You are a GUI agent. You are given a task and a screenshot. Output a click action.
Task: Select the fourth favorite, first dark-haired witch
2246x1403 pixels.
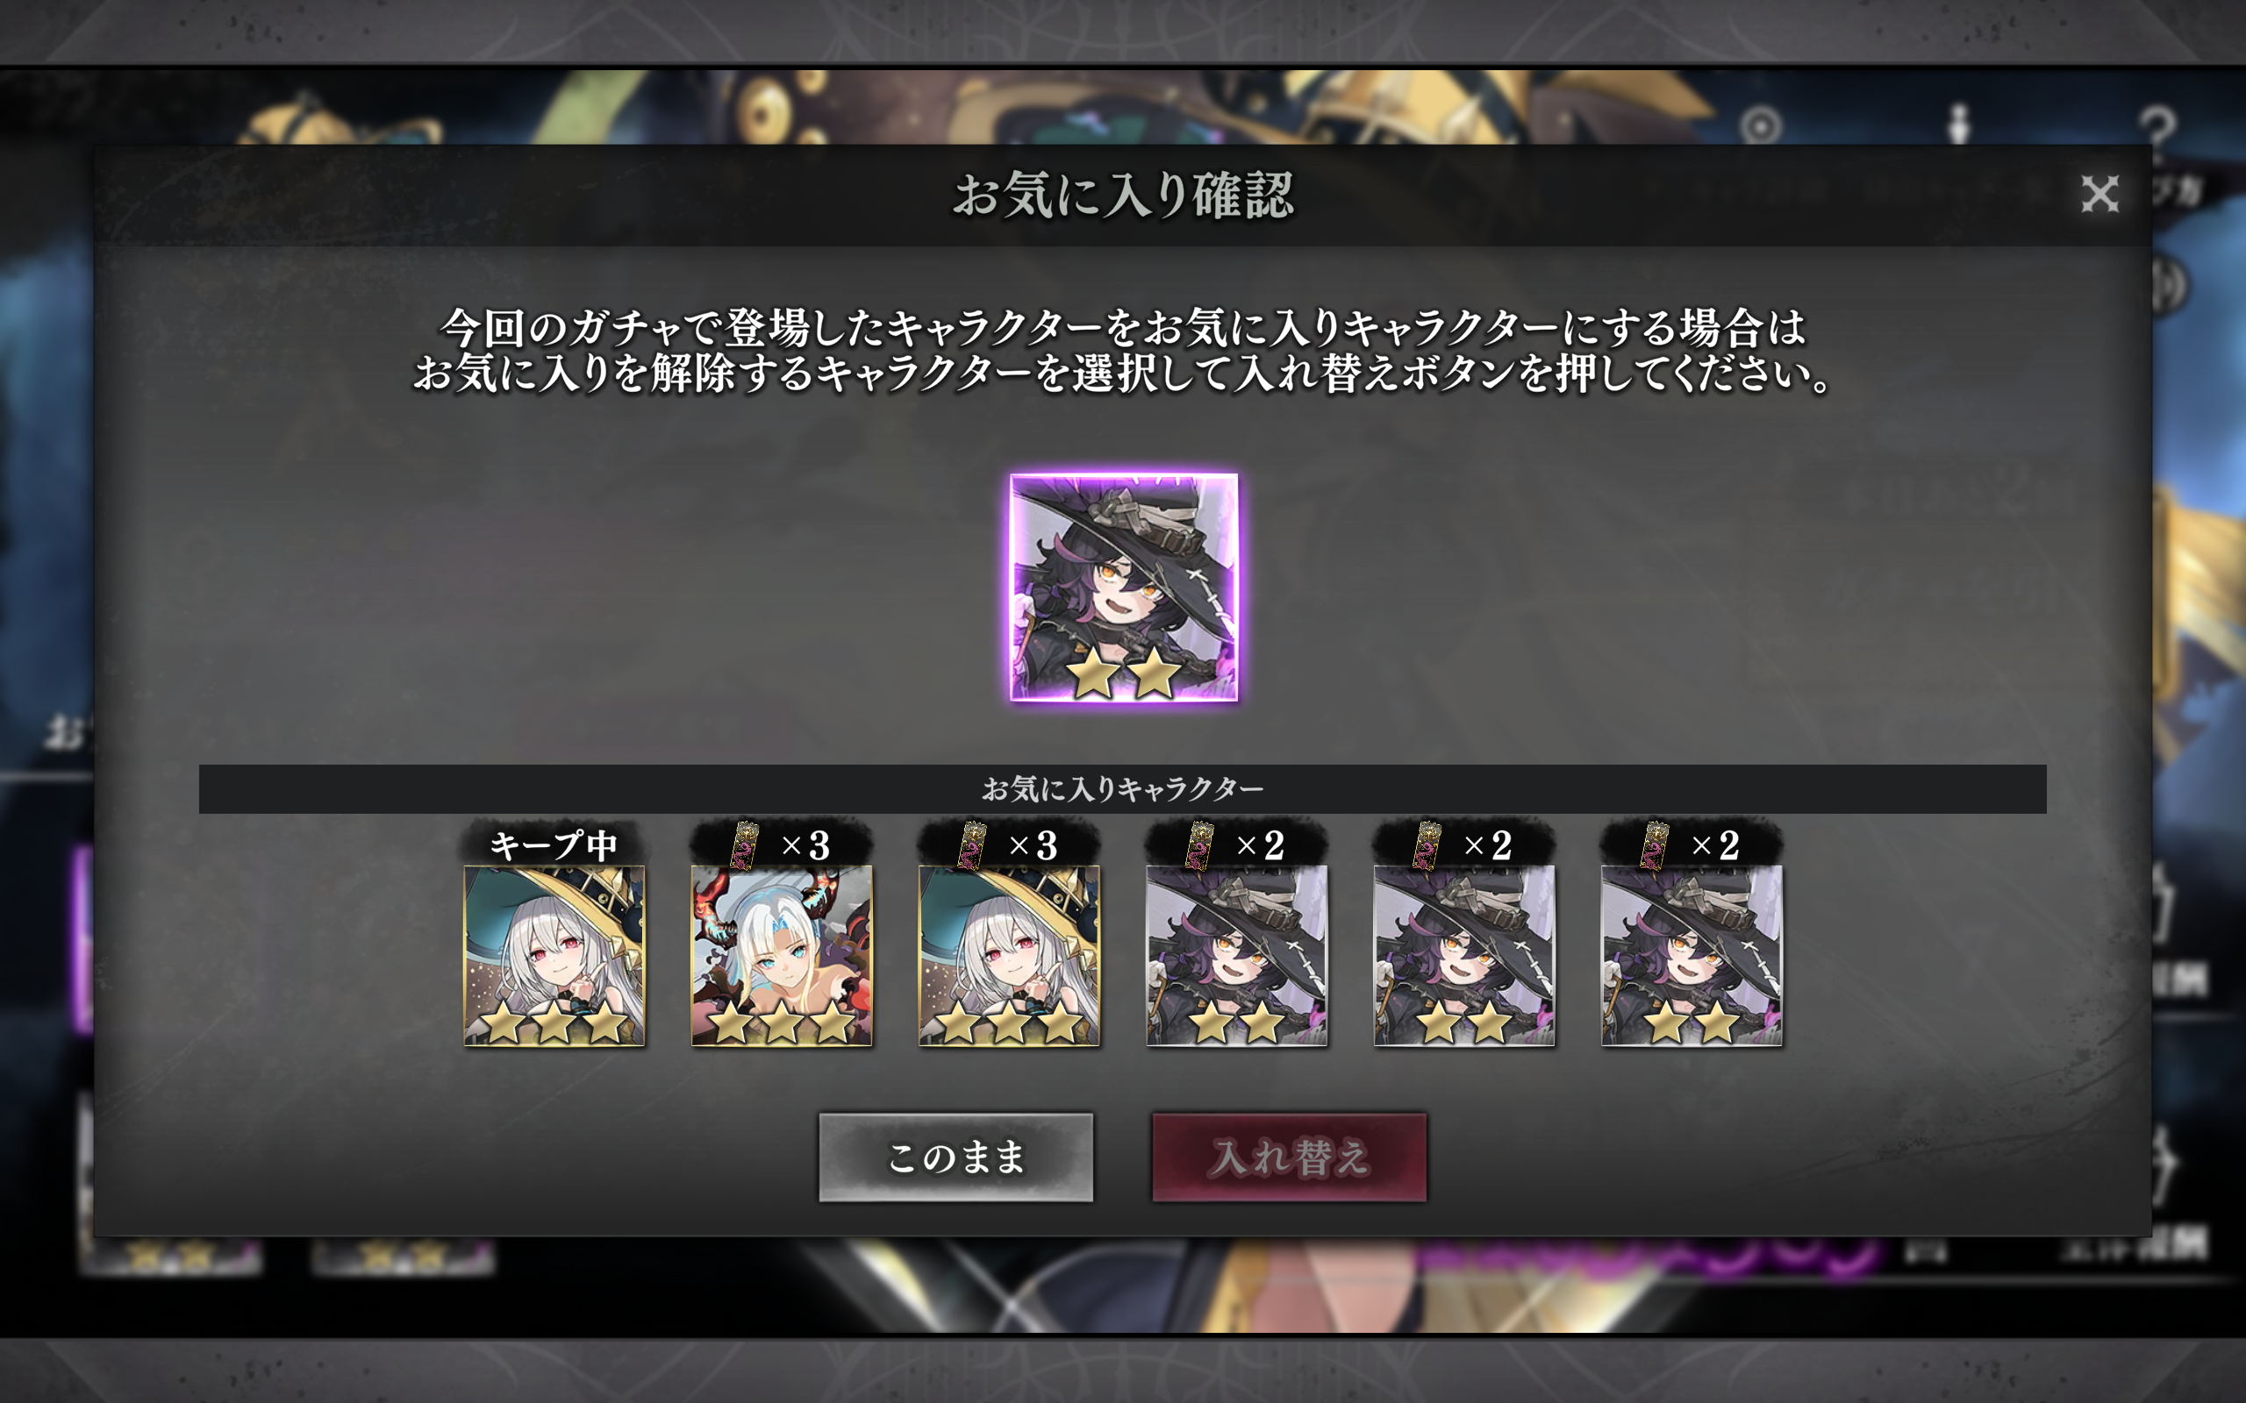pos(1236,956)
